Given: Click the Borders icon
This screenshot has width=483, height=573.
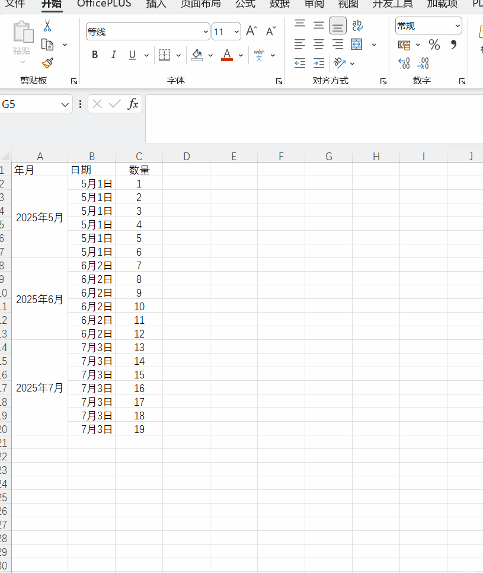Looking at the screenshot, I should [164, 55].
